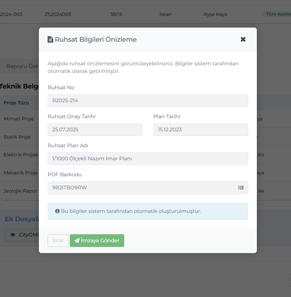Pick the Mekanik Proje row

(20, 173)
